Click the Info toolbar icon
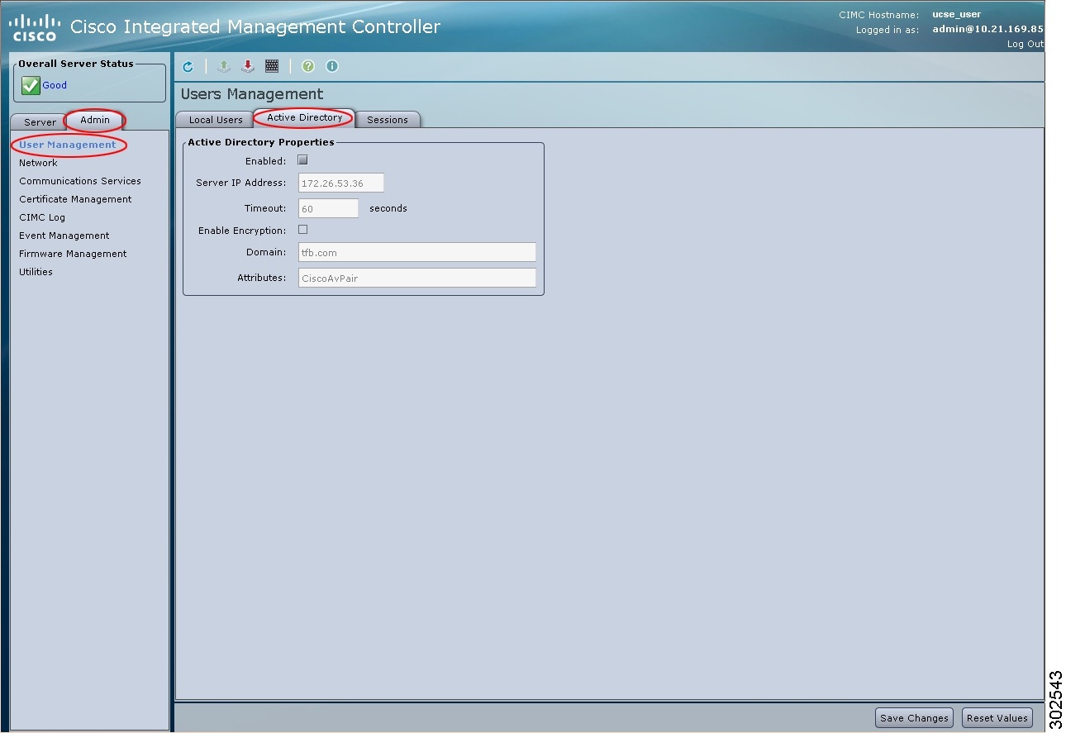 [331, 66]
